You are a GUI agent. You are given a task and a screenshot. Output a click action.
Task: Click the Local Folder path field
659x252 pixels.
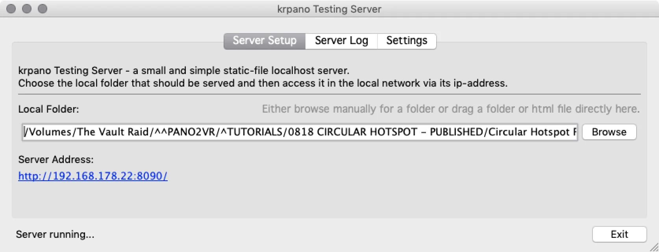click(300, 132)
